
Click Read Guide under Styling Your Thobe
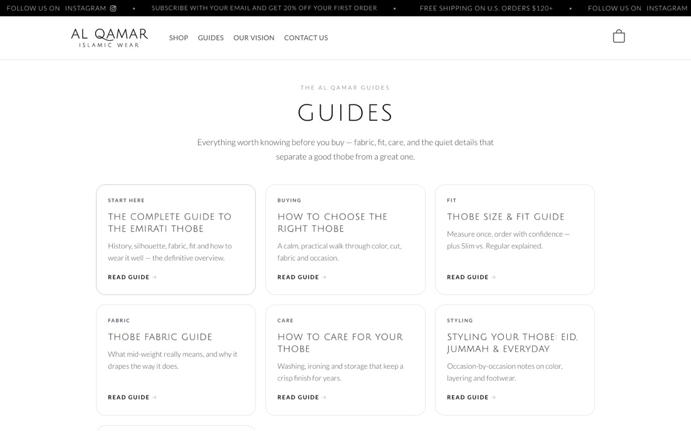pyautogui.click(x=472, y=397)
